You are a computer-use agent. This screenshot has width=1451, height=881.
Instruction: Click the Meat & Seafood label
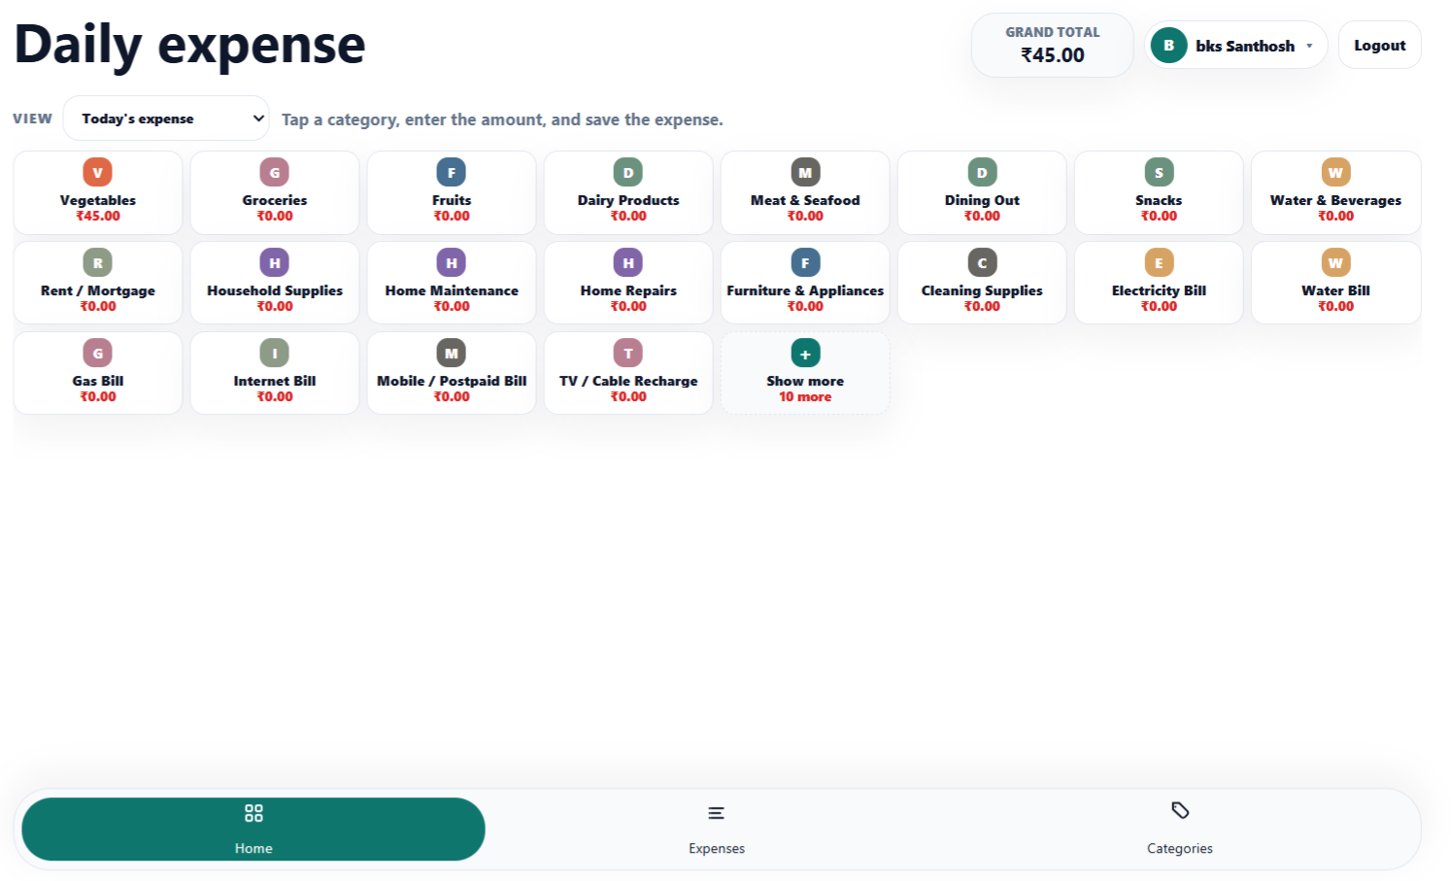point(804,200)
